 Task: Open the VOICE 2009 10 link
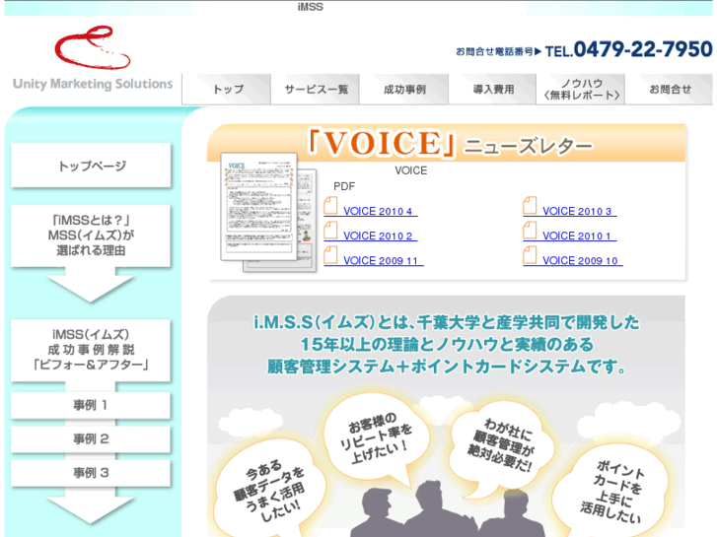580,260
